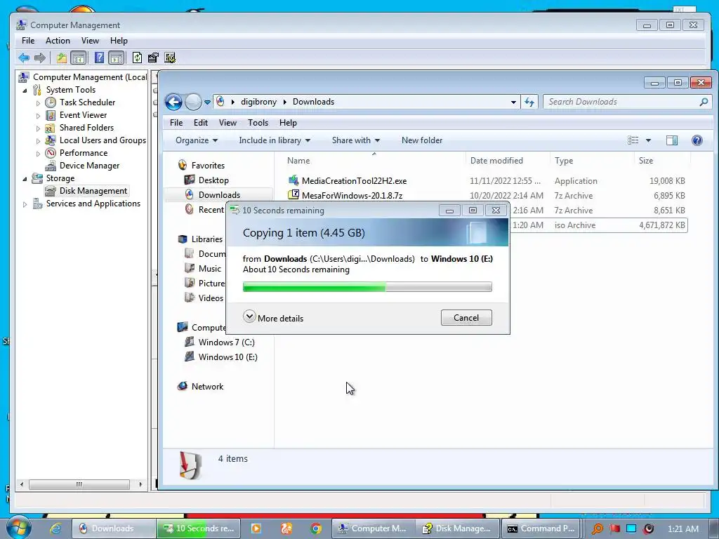The width and height of the screenshot is (719, 539).
Task: Click the New folder button
Action: [422, 140]
